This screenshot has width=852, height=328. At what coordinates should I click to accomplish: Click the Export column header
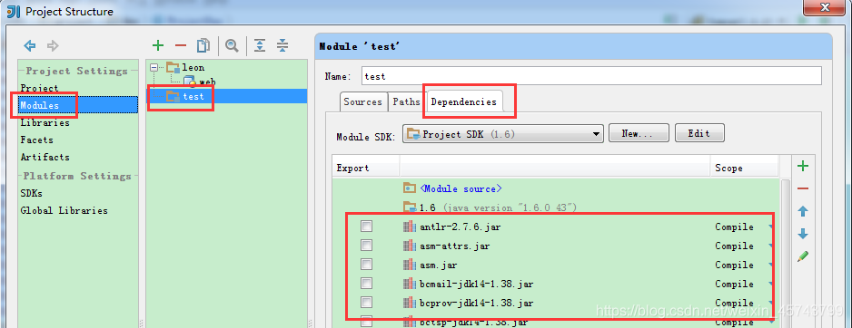click(x=366, y=168)
